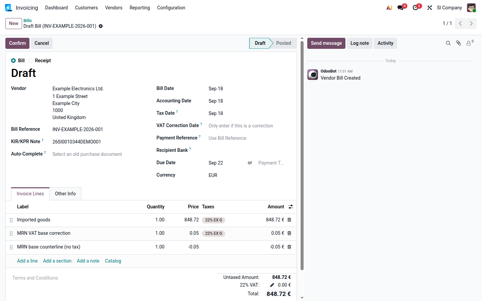
Task: Delete the Imported goods line
Action: pos(290,220)
